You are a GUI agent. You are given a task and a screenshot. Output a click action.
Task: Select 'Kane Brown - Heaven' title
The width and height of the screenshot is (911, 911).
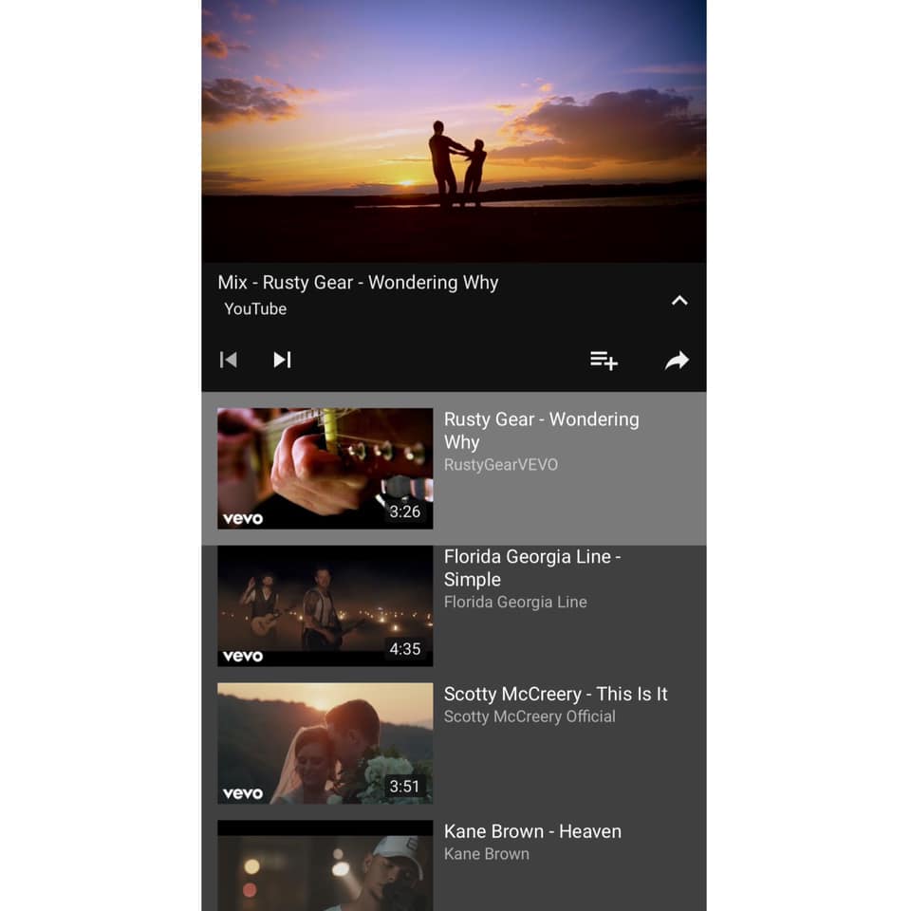point(532,831)
